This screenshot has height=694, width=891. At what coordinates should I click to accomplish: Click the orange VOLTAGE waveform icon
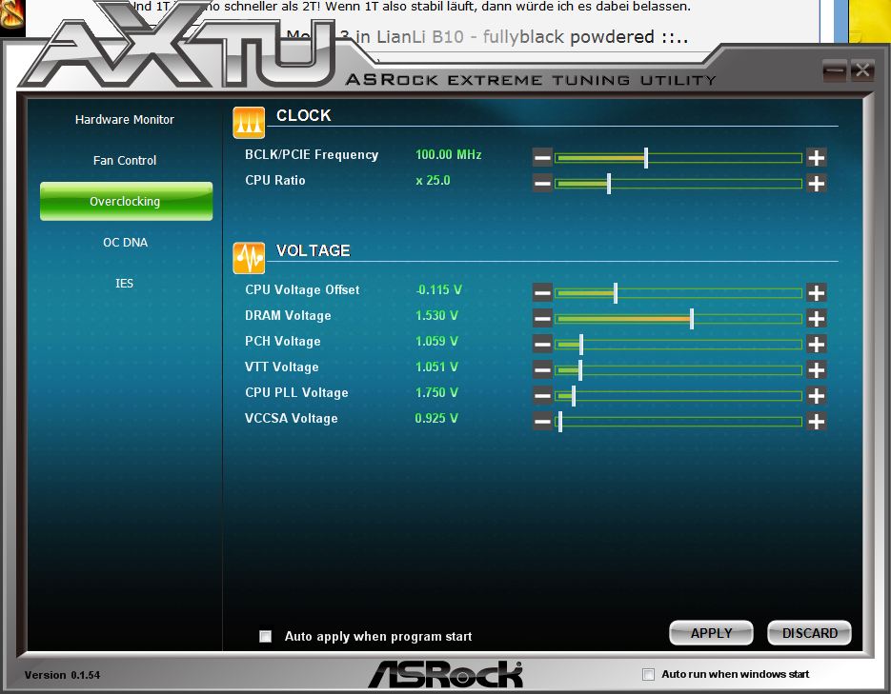tap(249, 258)
